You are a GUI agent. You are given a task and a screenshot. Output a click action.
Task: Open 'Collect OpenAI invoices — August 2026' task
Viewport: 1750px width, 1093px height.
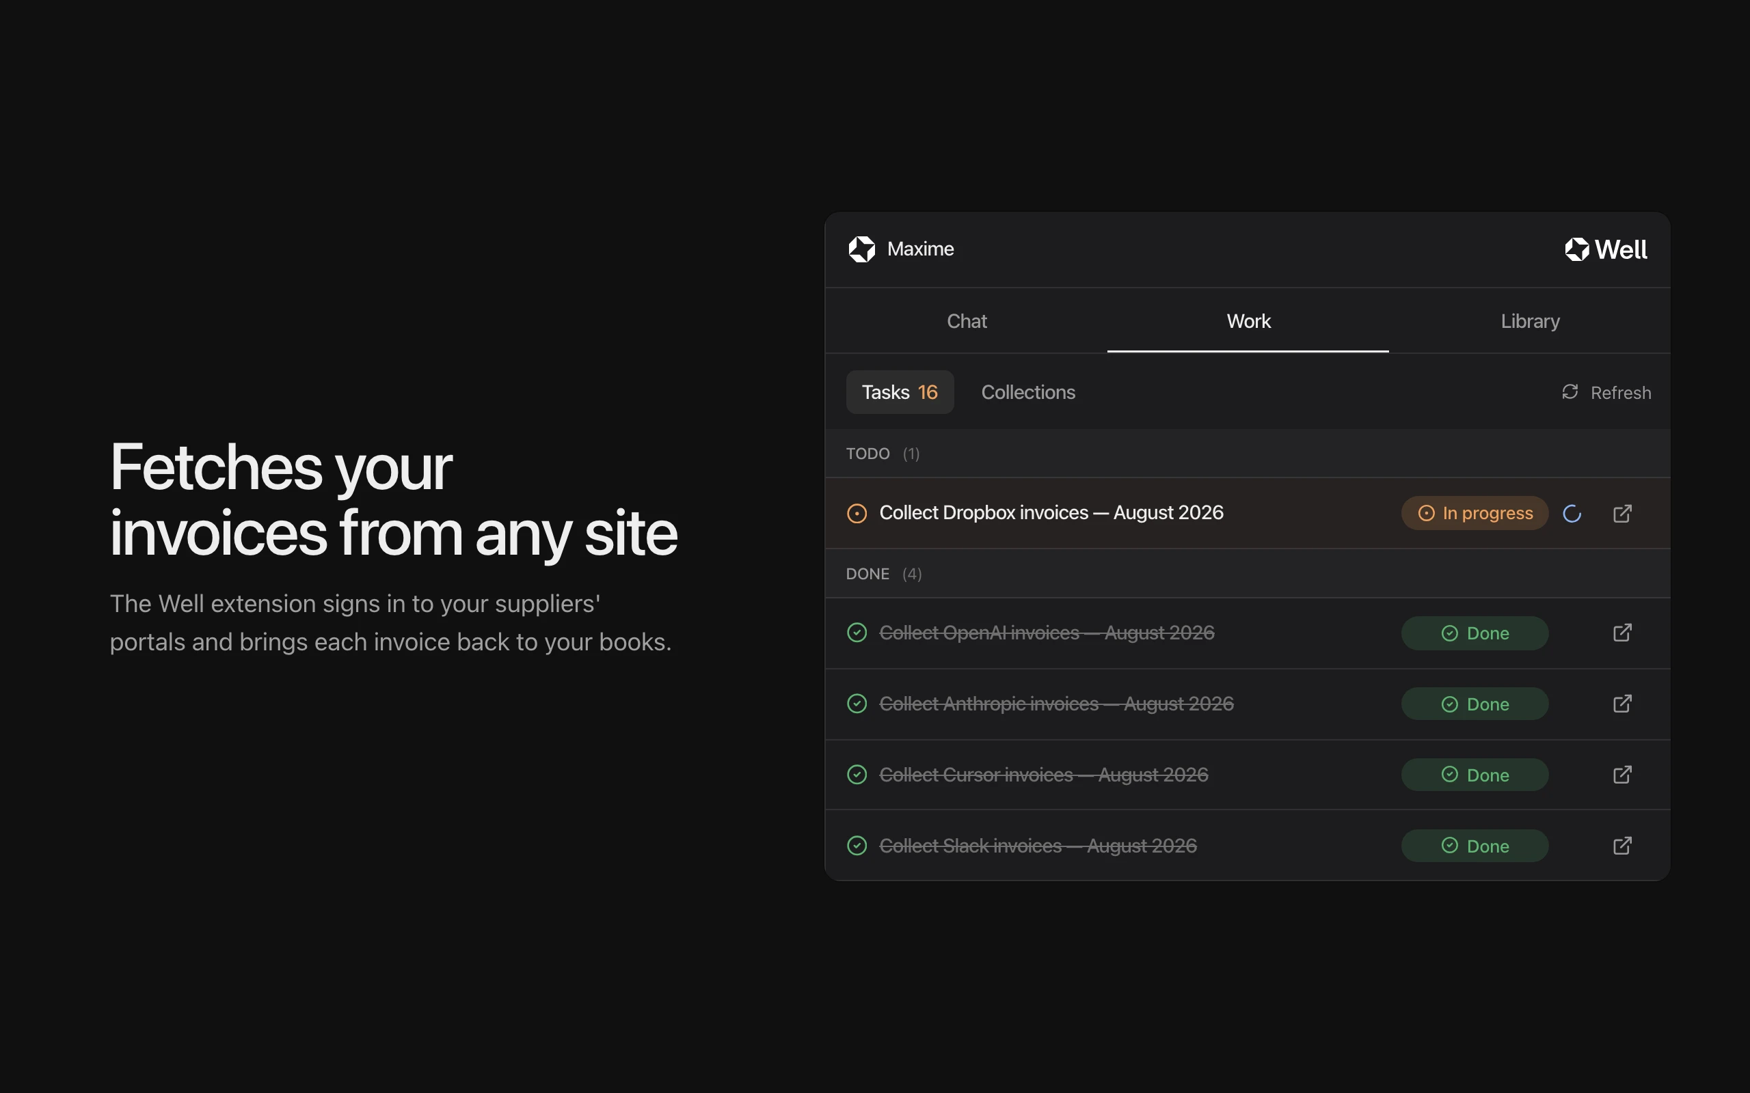point(1047,633)
